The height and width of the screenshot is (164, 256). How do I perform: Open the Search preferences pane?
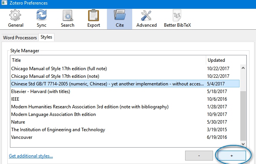click(67, 19)
